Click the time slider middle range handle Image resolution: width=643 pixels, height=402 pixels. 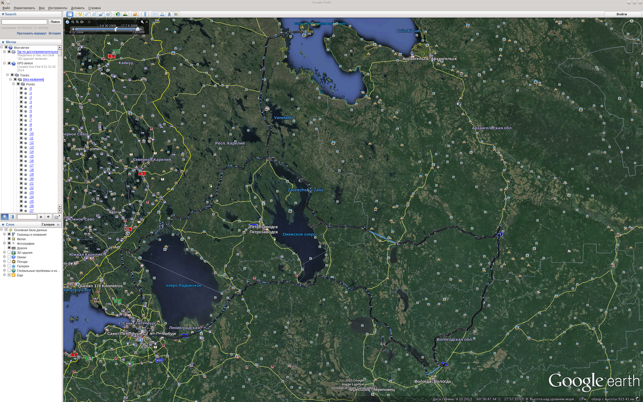pyautogui.click(x=116, y=29)
